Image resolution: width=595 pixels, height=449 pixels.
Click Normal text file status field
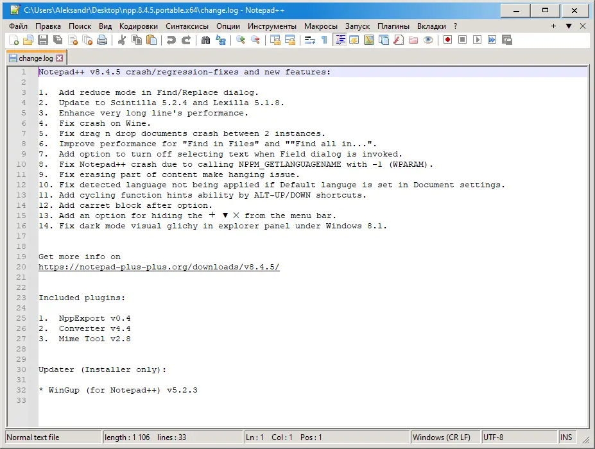click(53, 437)
